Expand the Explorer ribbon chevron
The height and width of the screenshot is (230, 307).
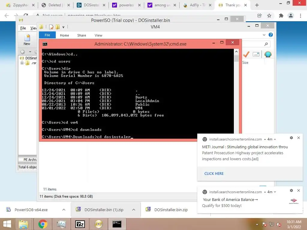point(264,35)
